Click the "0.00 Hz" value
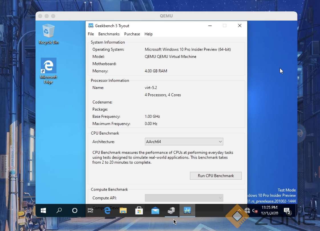320x231 pixels. click(x=151, y=124)
